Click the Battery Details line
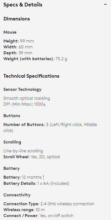The image size is (111, 220). [x=36, y=183]
